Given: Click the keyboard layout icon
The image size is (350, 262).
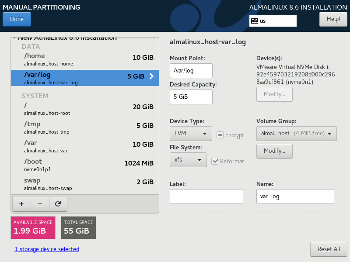Looking at the screenshot, I should pyautogui.click(x=255, y=21).
